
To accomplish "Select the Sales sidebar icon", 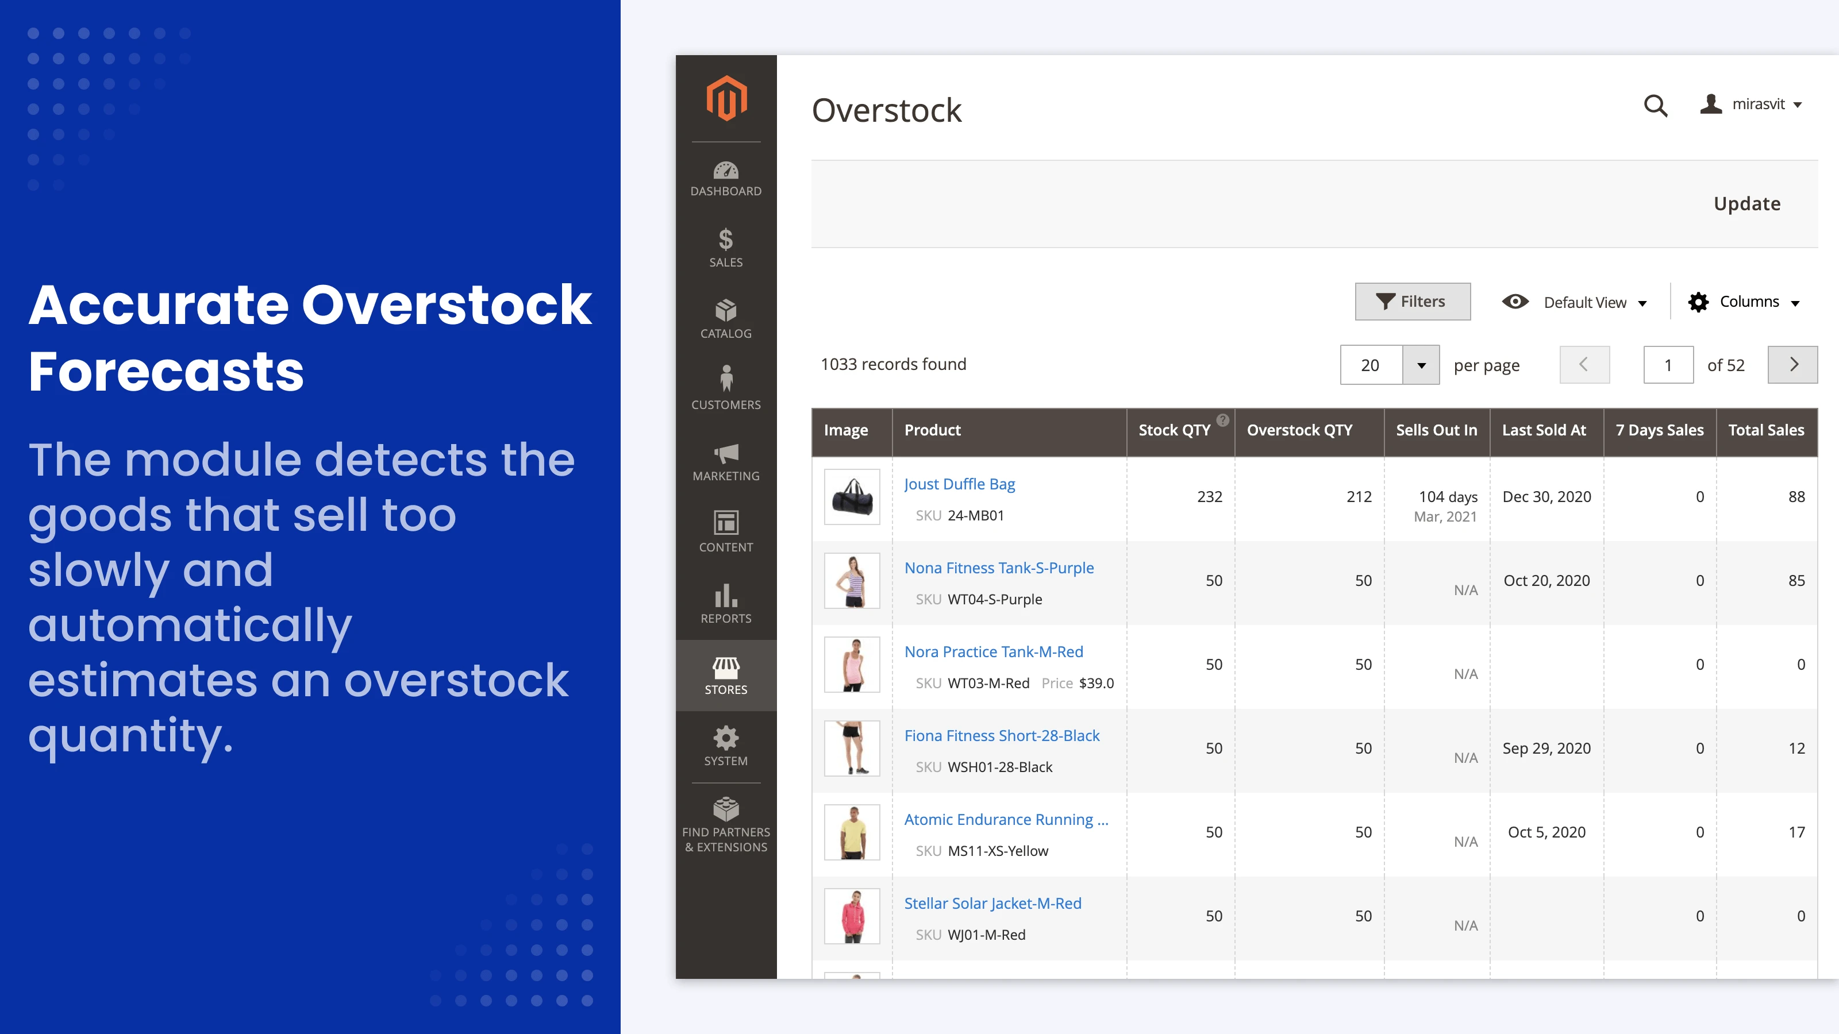I will (725, 248).
